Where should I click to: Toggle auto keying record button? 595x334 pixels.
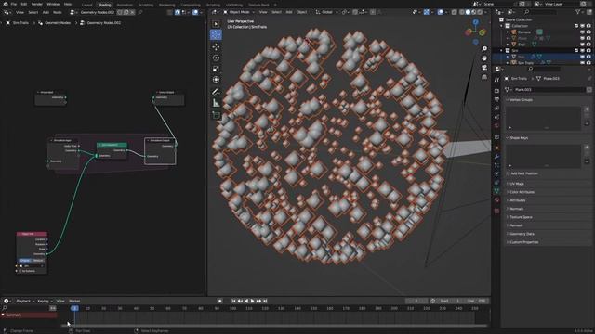tap(219, 301)
